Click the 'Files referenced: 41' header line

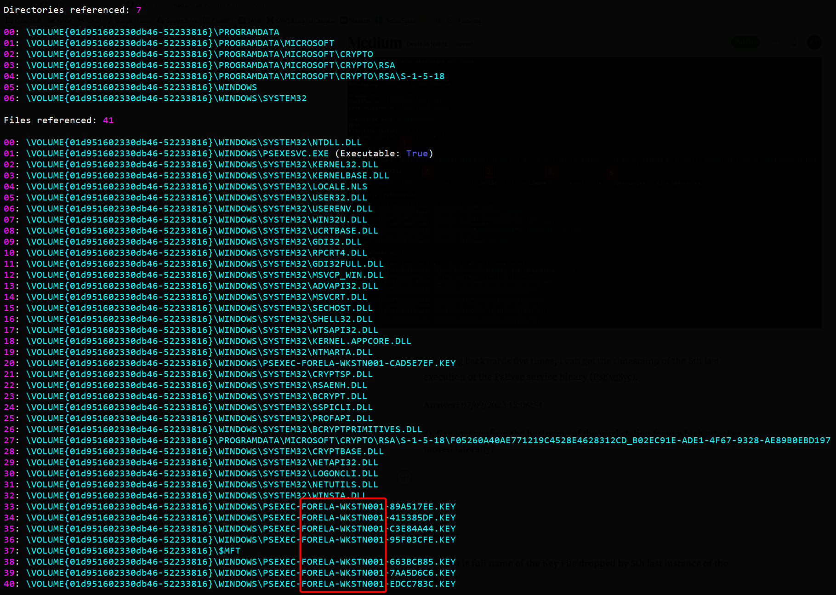(59, 120)
